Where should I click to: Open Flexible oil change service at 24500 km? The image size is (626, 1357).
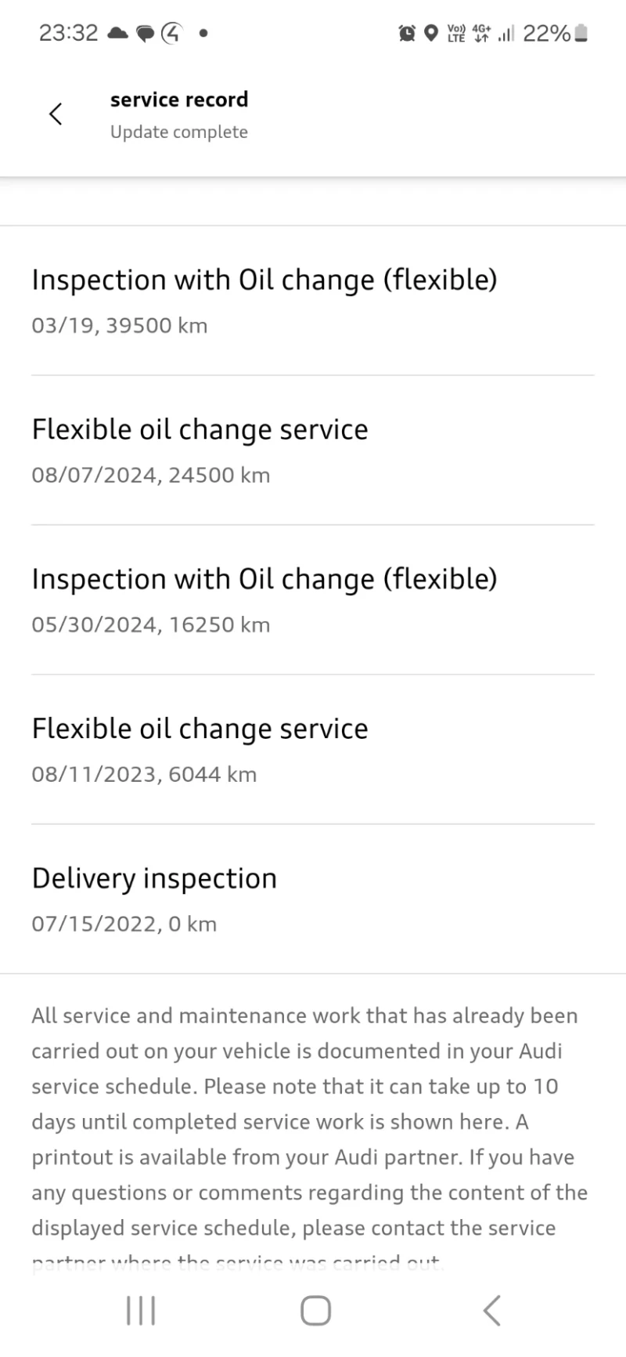click(200, 450)
